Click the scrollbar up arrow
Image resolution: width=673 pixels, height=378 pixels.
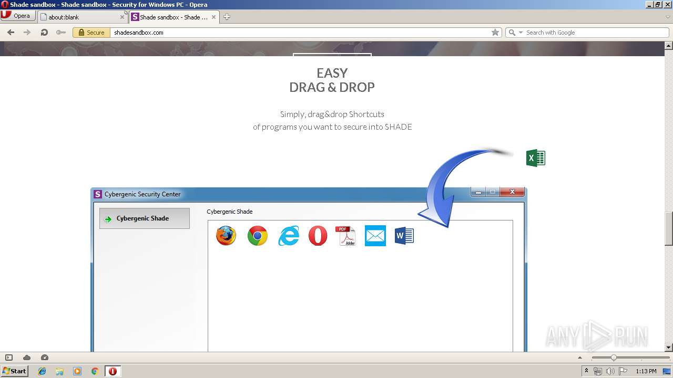(669, 46)
